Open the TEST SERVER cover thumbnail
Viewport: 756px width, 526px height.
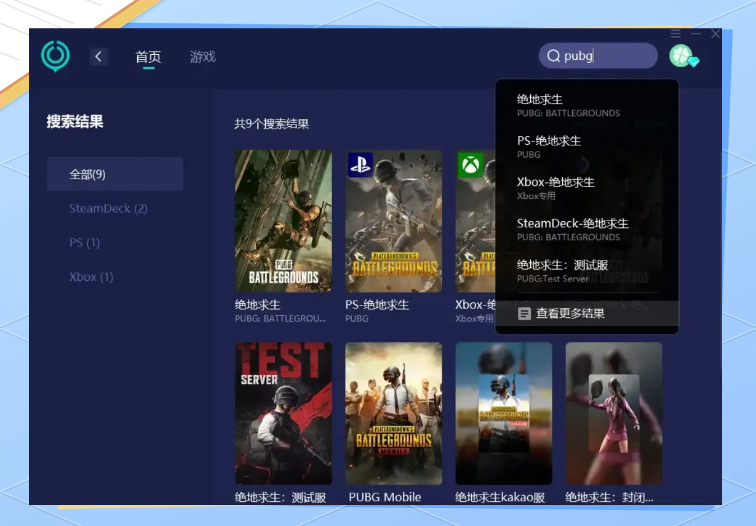click(284, 414)
